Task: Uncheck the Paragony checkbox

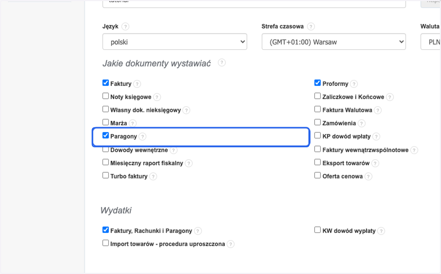Action: [105, 136]
